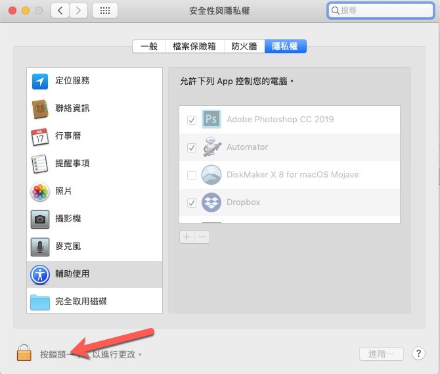Select the 行事曆 calendar icon

[x=40, y=137]
